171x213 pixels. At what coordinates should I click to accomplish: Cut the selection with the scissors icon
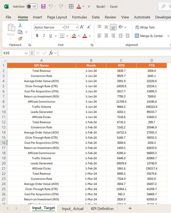point(20,25)
